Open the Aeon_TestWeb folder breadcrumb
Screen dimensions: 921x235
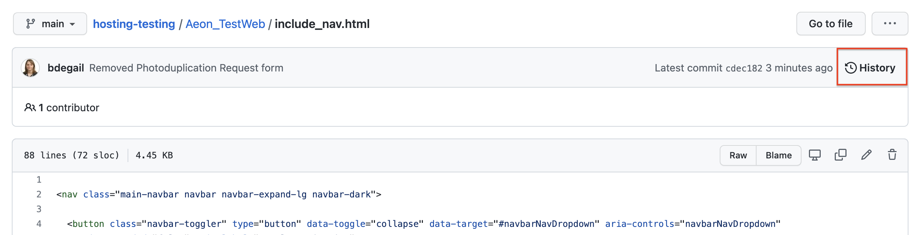click(225, 24)
